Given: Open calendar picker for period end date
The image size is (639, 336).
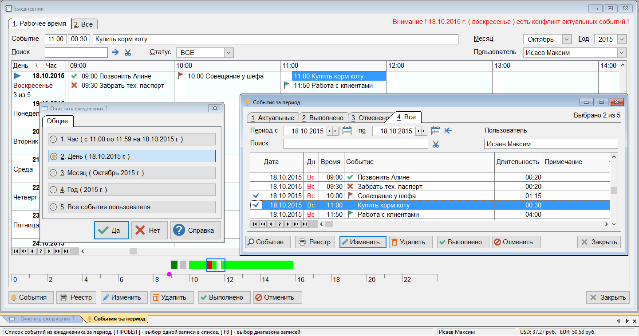Looking at the screenshot, I should pos(435,131).
